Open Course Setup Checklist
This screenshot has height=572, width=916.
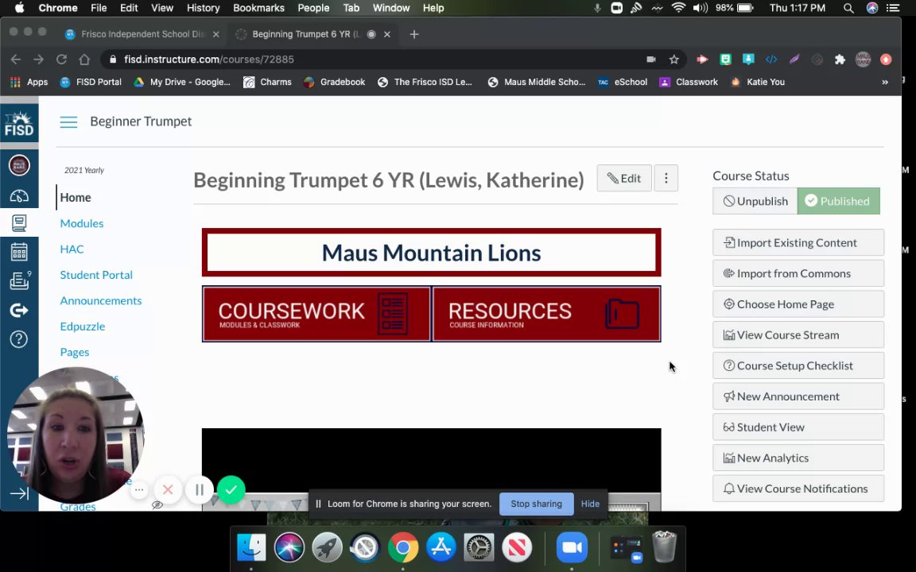(x=798, y=366)
